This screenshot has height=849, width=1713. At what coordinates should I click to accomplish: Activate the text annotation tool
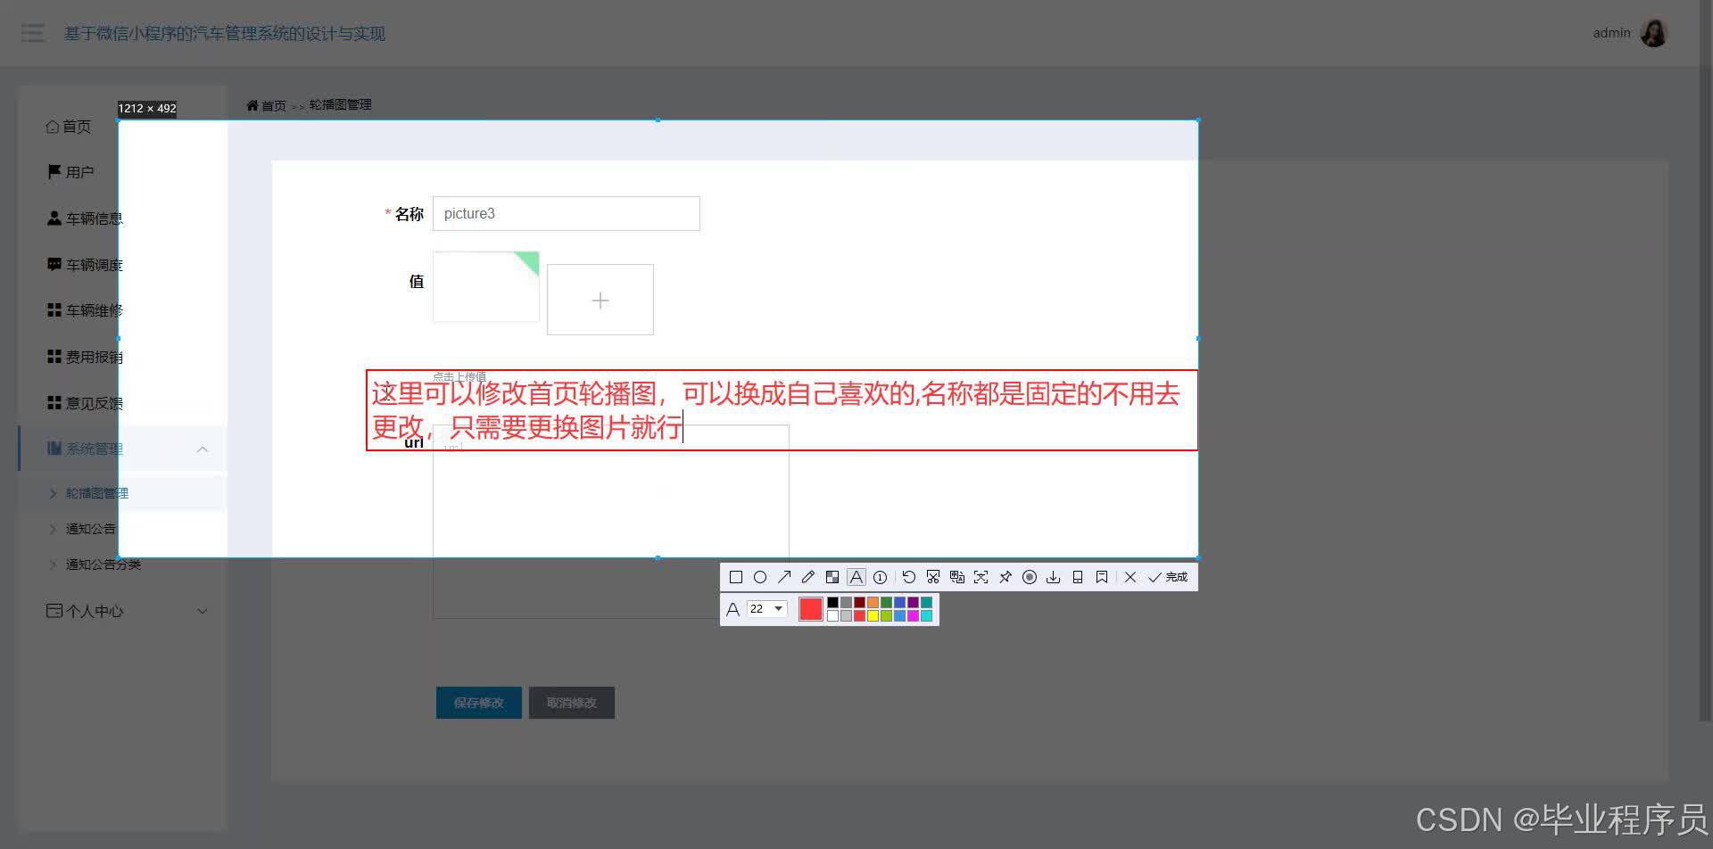856,577
